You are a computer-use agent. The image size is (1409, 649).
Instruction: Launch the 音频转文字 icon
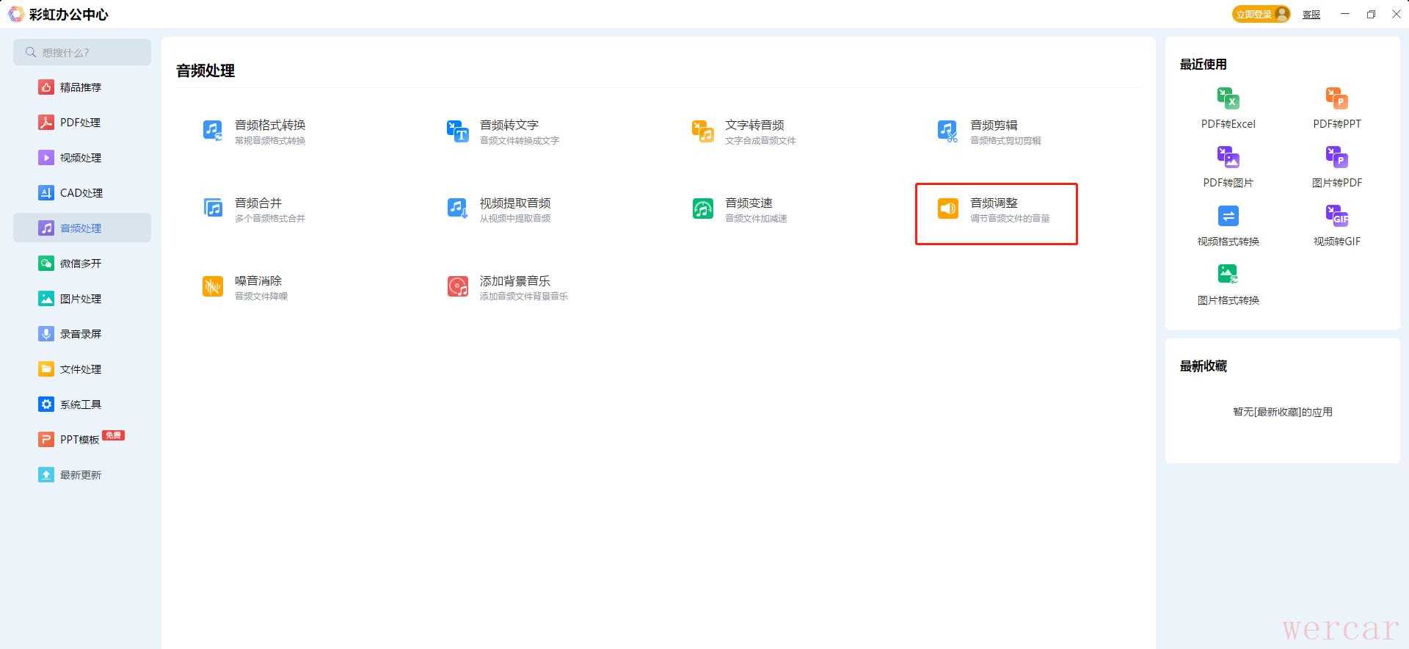pyautogui.click(x=458, y=131)
